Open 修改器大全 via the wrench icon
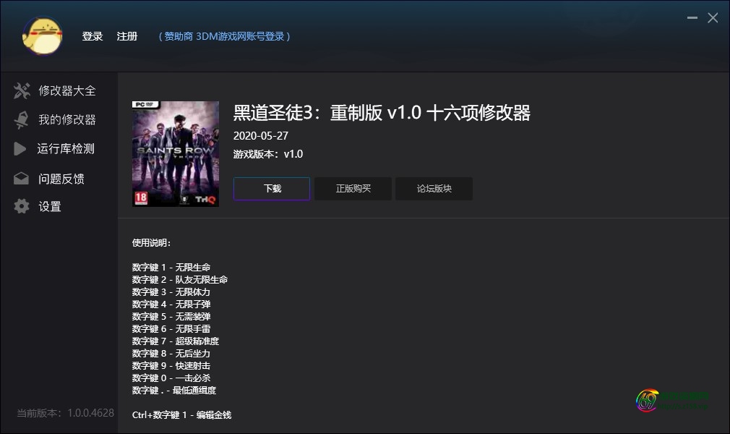Viewport: 730px width, 434px height. tap(21, 90)
